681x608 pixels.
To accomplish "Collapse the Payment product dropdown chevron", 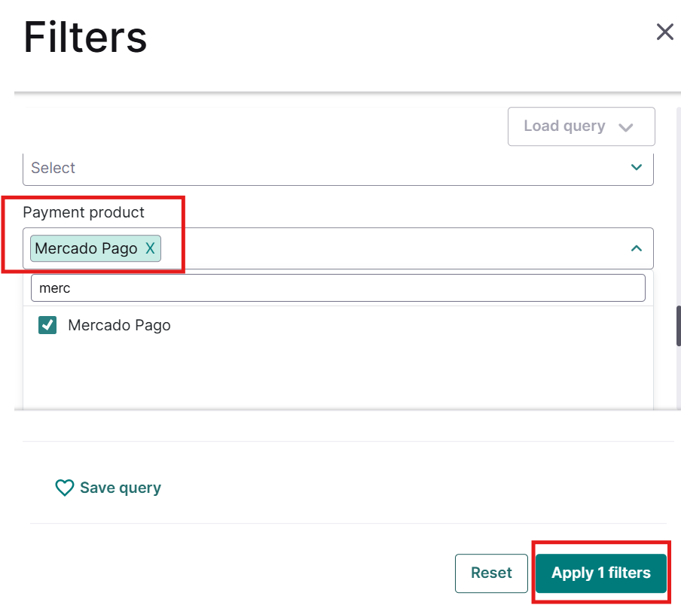I will point(637,248).
